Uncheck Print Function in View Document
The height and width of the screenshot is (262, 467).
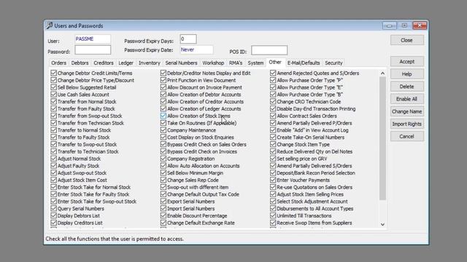163,80
